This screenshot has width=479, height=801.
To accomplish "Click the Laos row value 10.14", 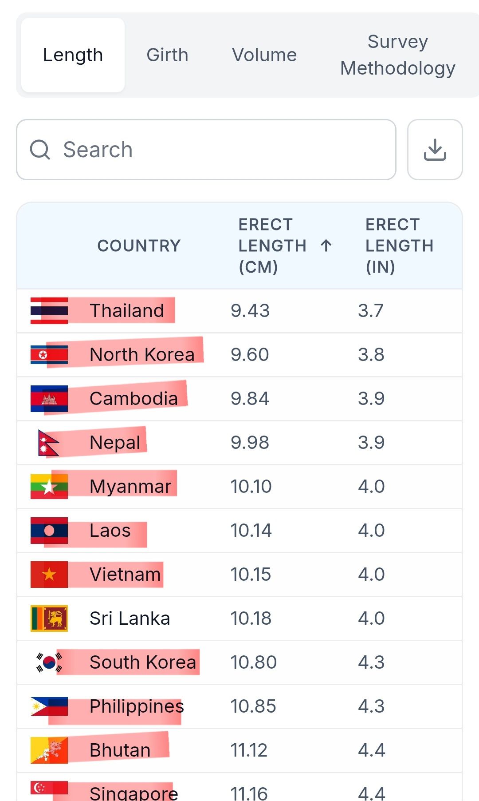I will pos(251,530).
